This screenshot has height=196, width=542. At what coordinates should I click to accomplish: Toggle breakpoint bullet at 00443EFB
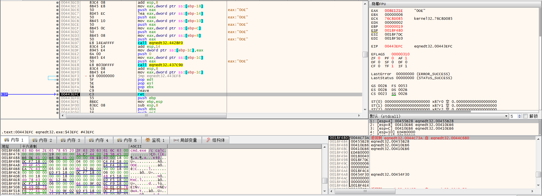pos(58,91)
